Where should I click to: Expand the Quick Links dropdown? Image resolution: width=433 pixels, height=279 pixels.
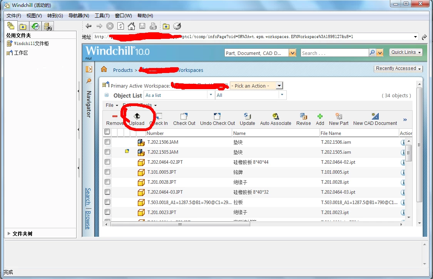coord(406,52)
